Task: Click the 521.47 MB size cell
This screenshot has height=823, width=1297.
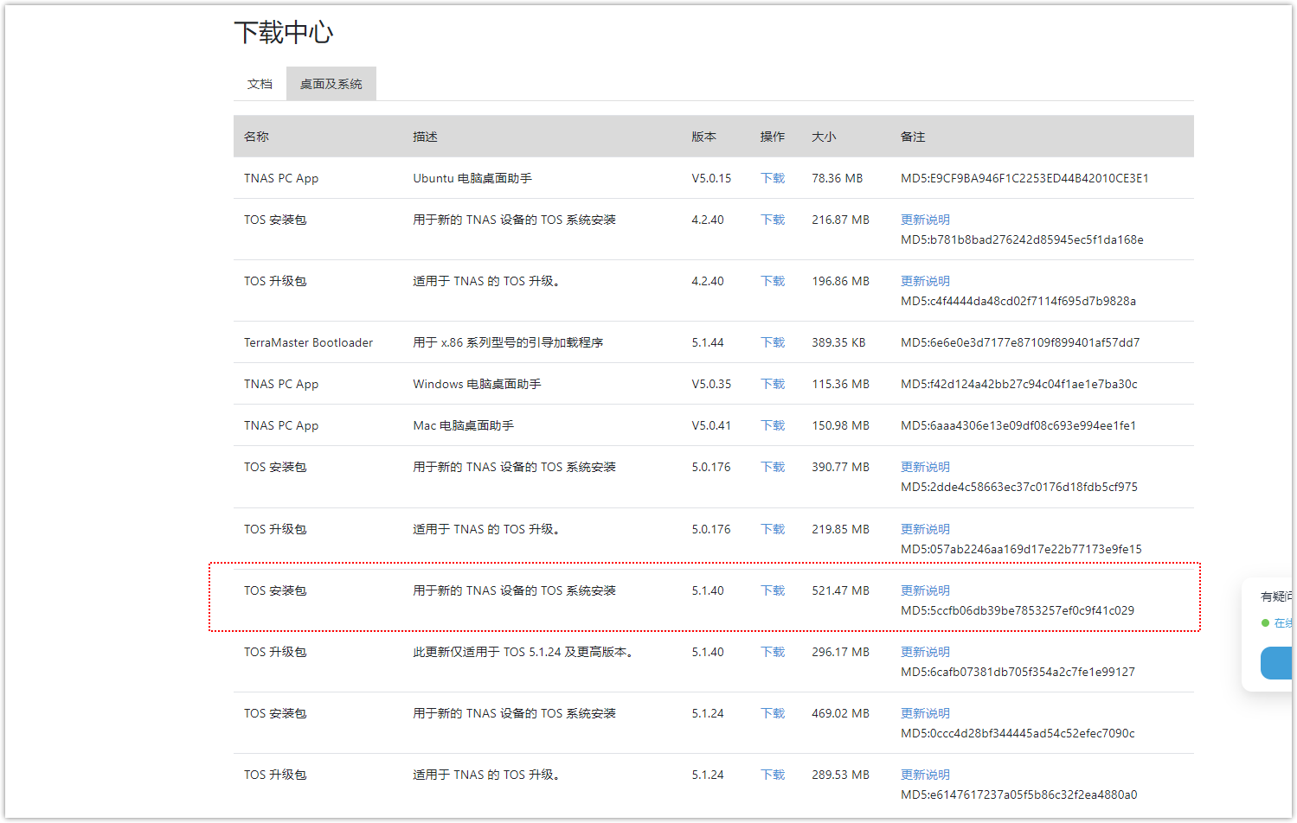Action: tap(840, 590)
